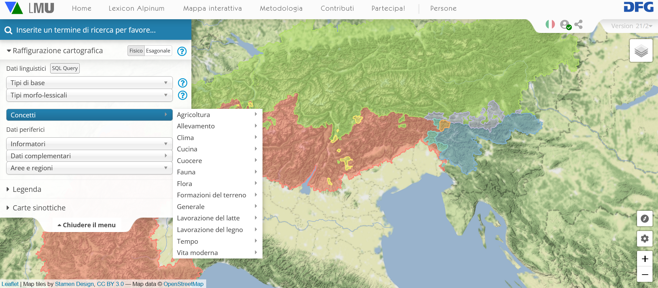The image size is (658, 288).
Task: Click the VerbaAlpina logo
Action: click(14, 8)
